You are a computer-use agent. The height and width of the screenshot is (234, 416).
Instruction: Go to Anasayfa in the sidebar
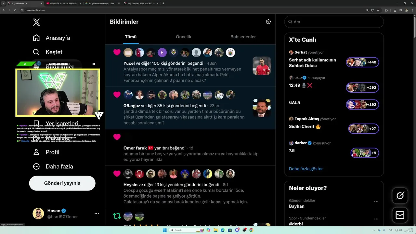(x=52, y=38)
